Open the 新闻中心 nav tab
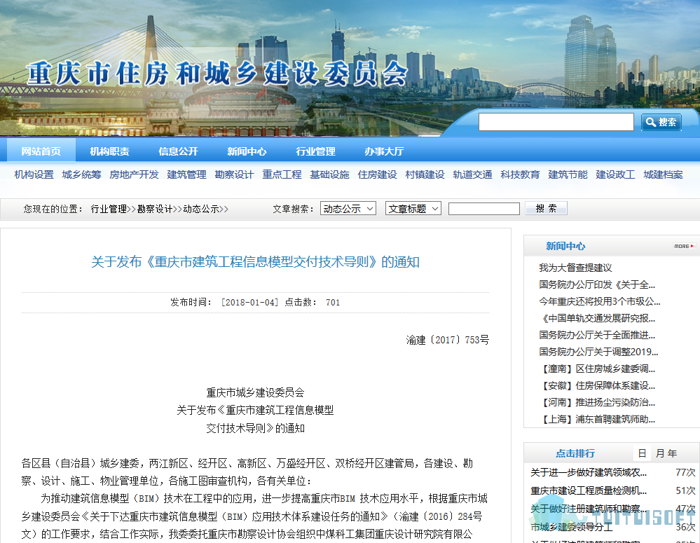This screenshot has width=700, height=543. point(247,151)
